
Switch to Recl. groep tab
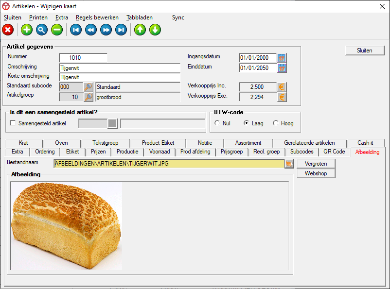click(266, 152)
